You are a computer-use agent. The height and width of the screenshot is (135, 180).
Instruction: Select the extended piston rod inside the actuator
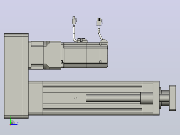(x=113, y=98)
